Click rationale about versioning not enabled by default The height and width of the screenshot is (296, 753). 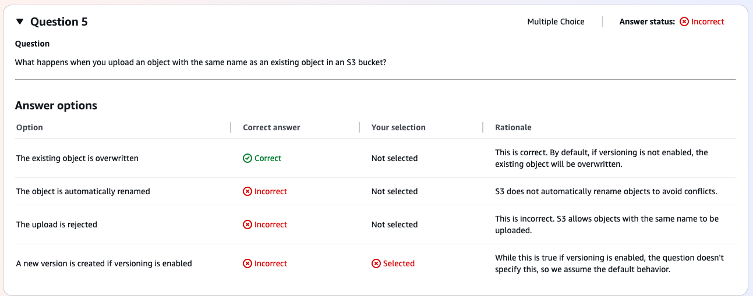[602, 158]
